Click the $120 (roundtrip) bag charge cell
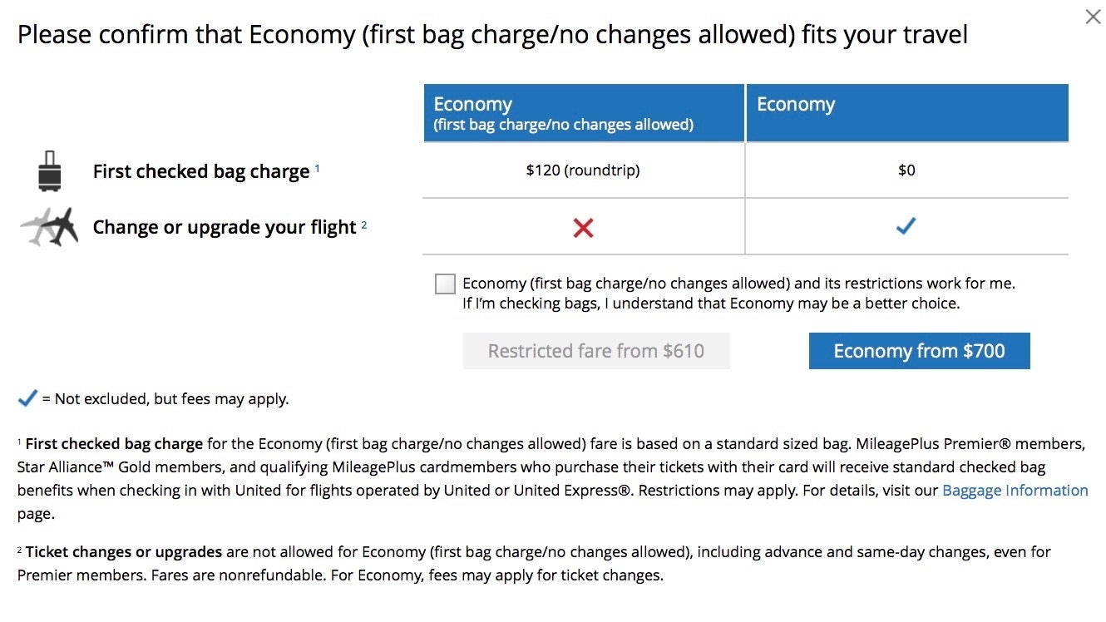Screen dimensions: 1106x622 [x=583, y=170]
